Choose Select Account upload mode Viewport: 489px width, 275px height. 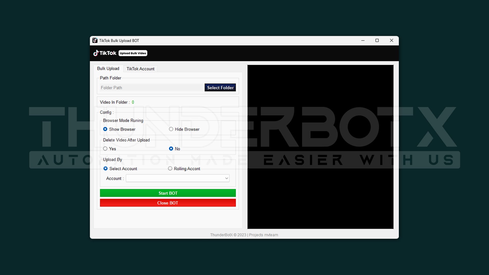pyautogui.click(x=105, y=169)
